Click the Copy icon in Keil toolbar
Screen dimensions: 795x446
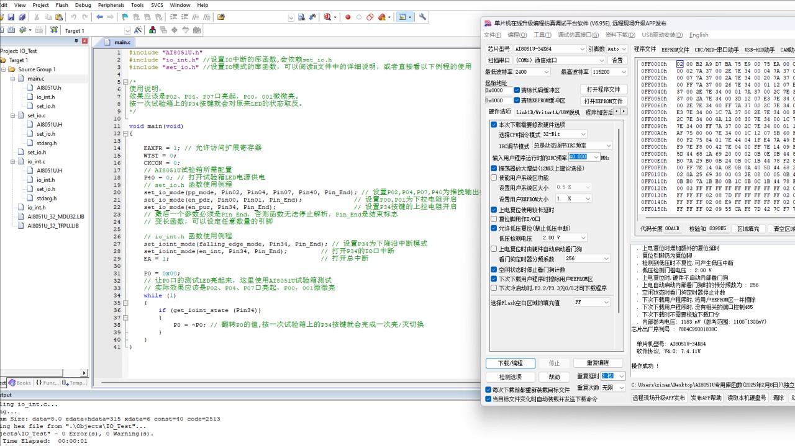point(48,17)
